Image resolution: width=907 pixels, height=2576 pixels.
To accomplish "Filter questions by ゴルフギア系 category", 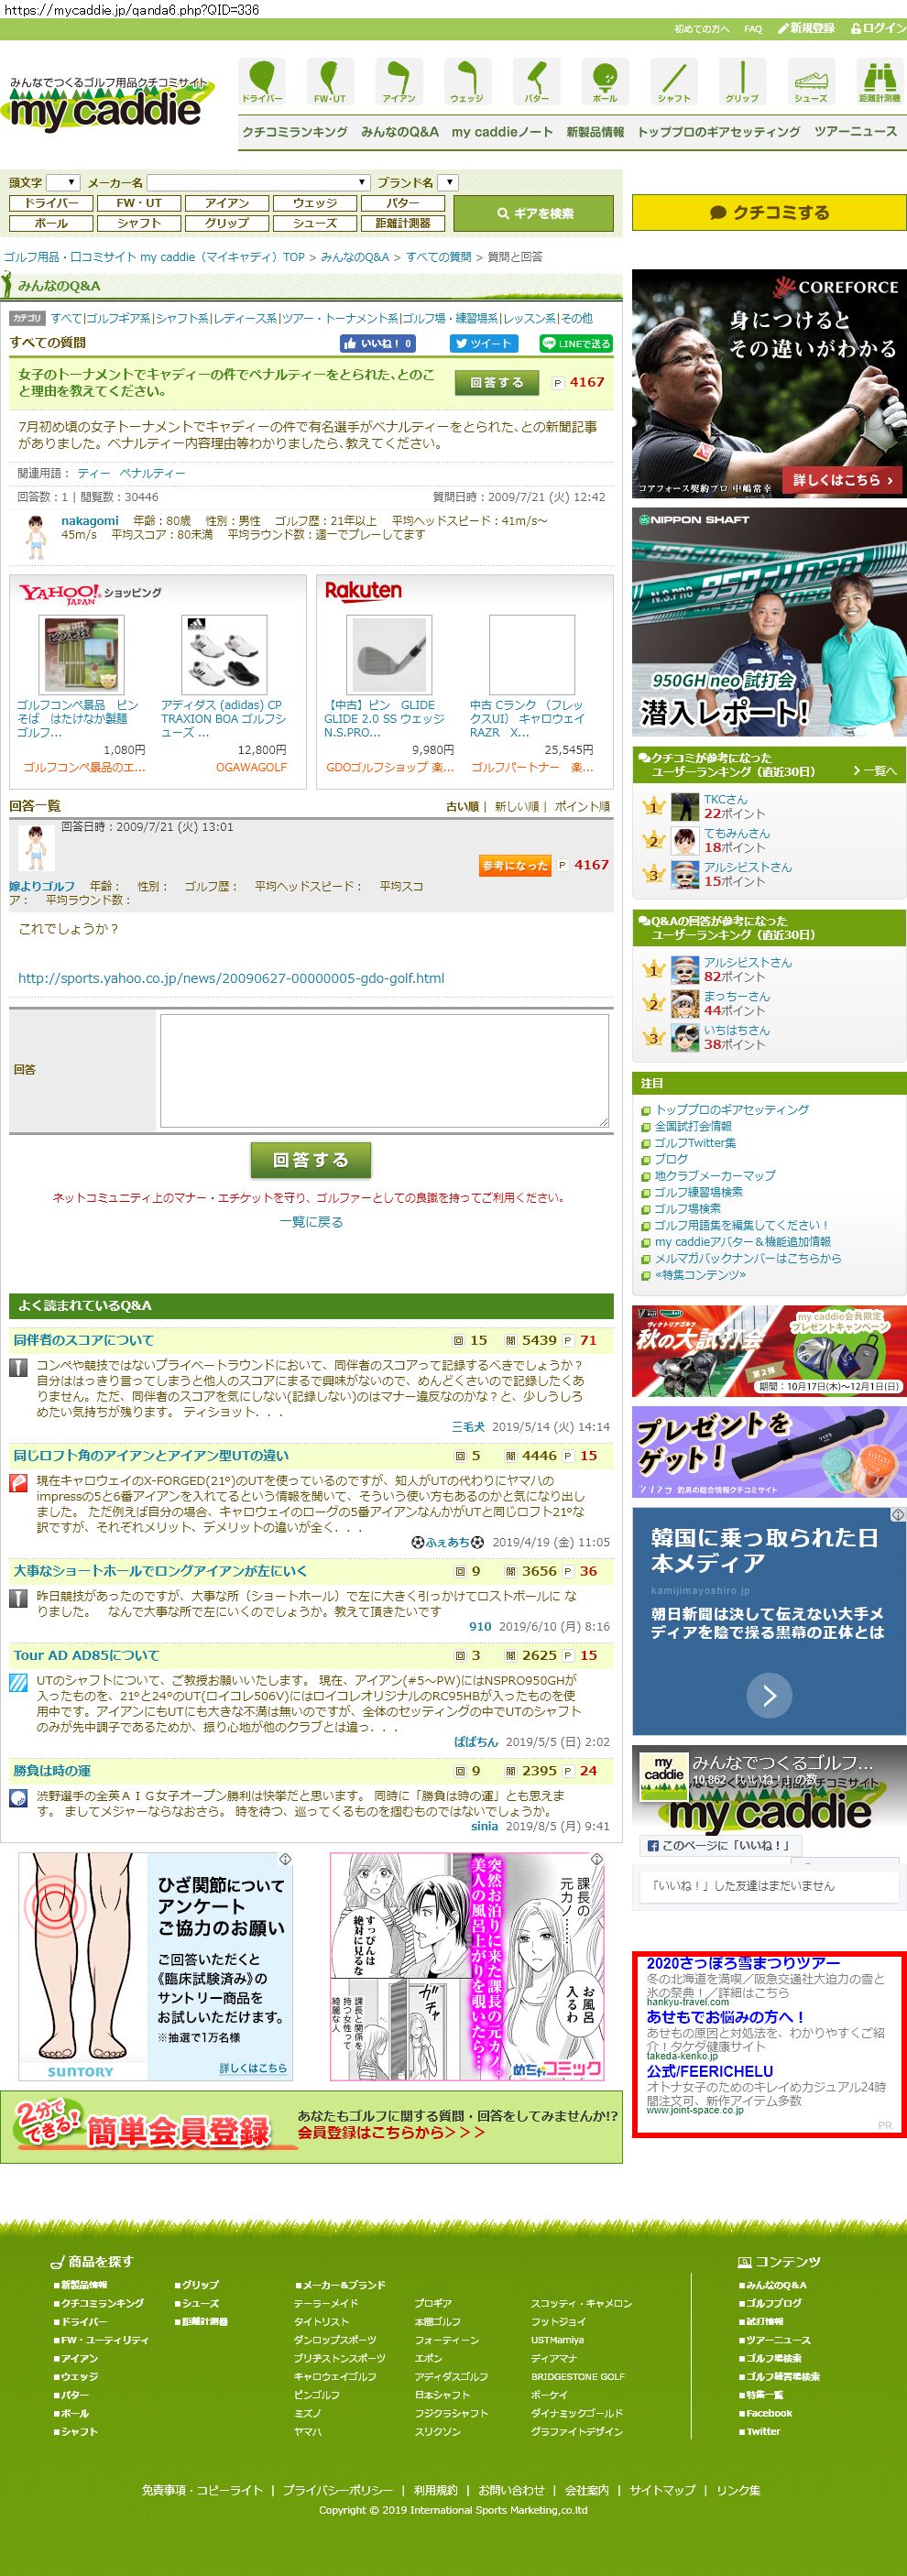I will pos(118,318).
